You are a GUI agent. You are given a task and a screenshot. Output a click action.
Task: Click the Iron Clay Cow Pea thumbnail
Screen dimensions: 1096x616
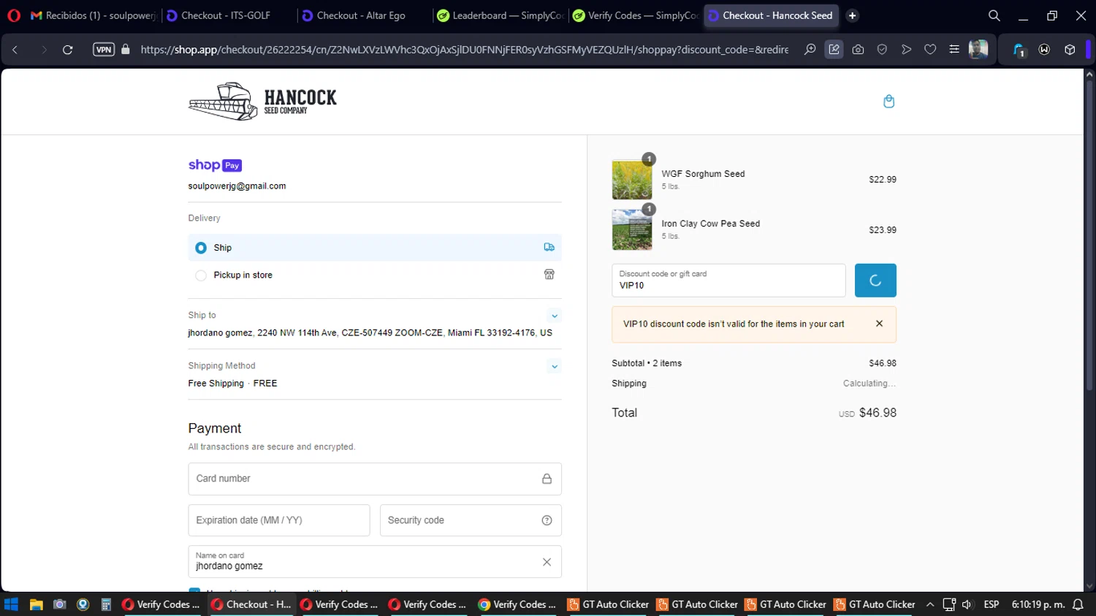tap(632, 229)
